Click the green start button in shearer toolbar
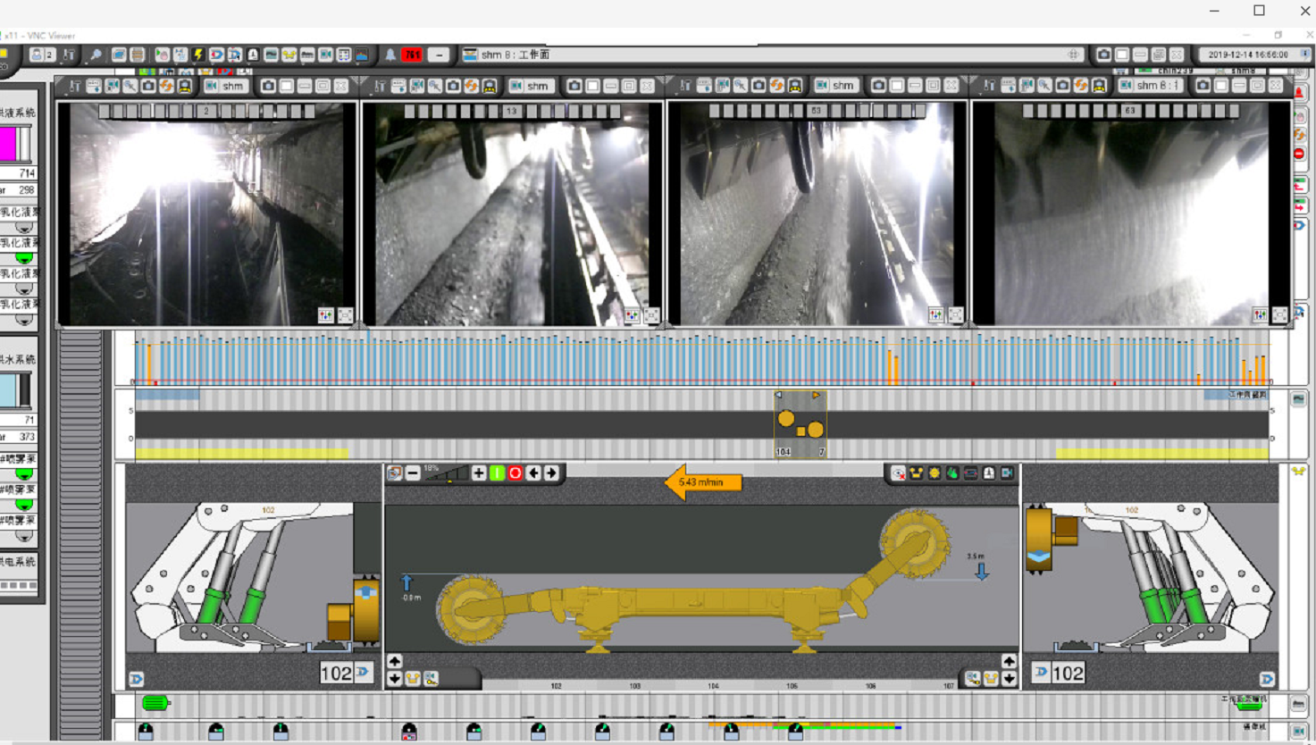 point(497,473)
